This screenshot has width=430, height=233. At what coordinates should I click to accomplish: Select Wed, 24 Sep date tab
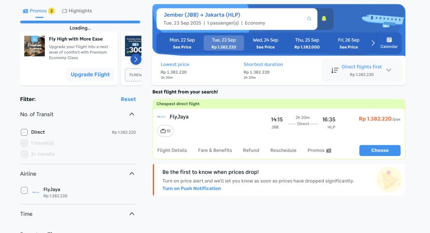pos(265,43)
